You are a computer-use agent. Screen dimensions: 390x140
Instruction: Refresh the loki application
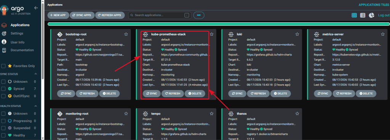tap(258, 93)
